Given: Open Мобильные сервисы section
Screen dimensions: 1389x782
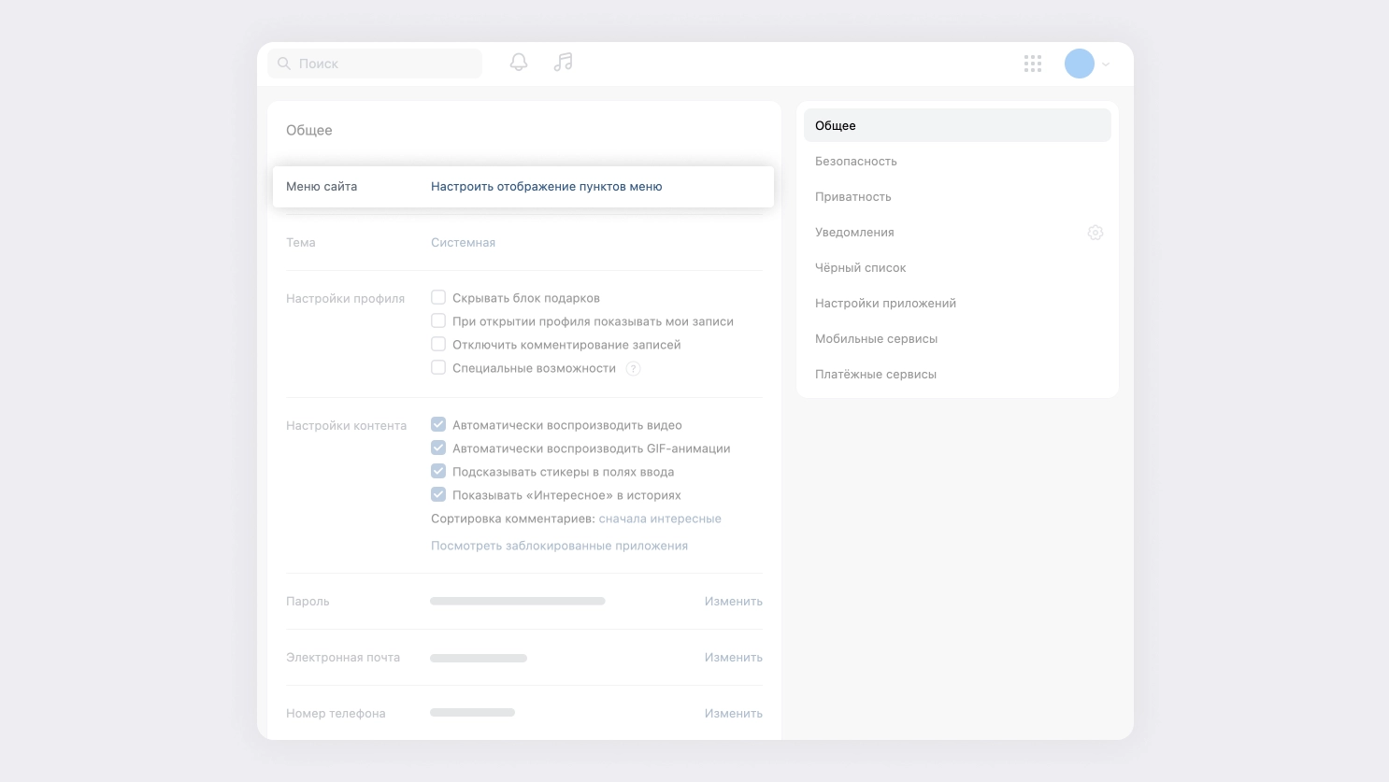Looking at the screenshot, I should point(957,338).
